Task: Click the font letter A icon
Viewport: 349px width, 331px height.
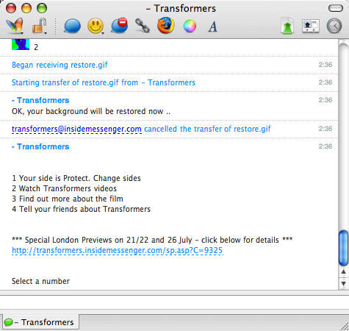Action: (213, 26)
